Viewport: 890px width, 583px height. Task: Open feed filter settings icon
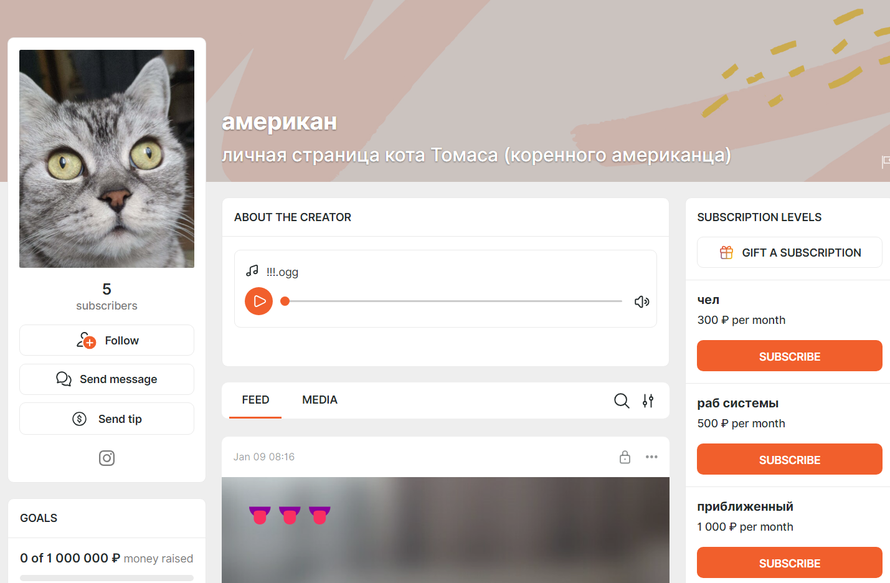pyautogui.click(x=648, y=401)
